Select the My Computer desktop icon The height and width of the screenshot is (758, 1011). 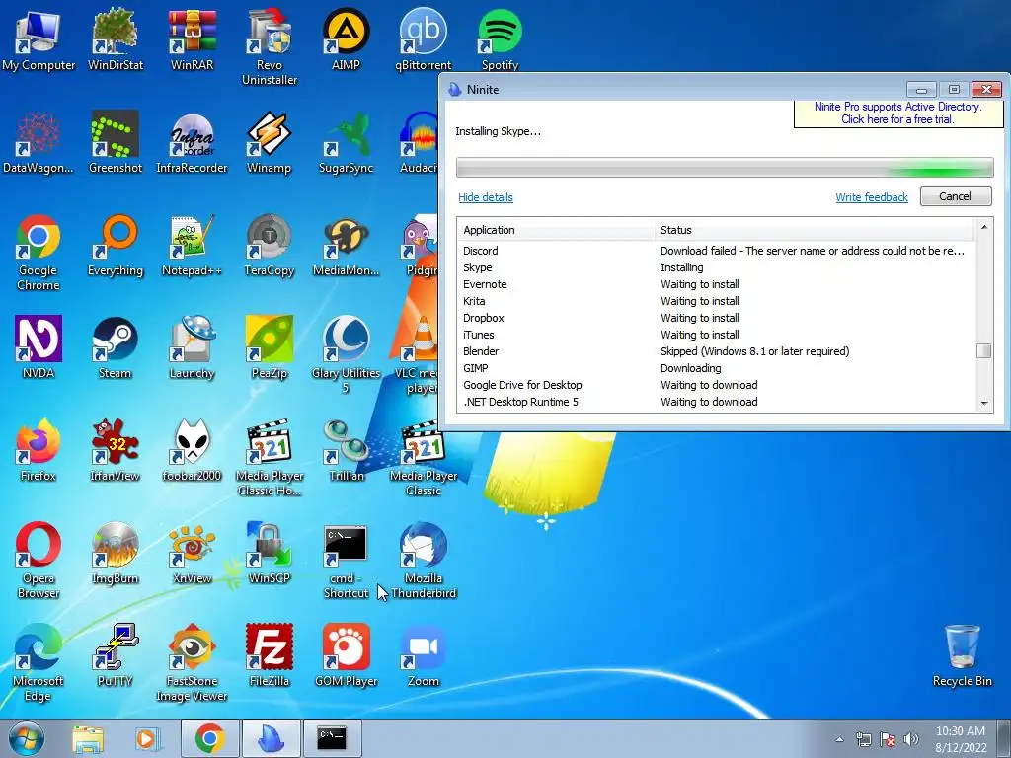point(39,38)
